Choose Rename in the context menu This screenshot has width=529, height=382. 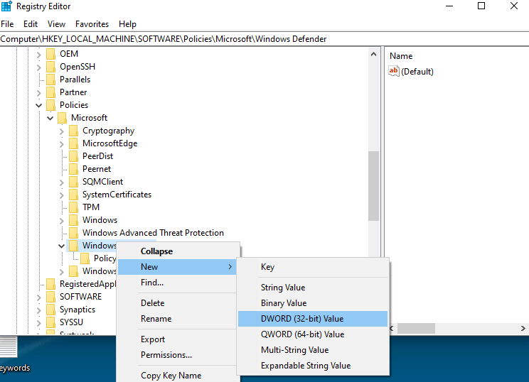point(178,318)
